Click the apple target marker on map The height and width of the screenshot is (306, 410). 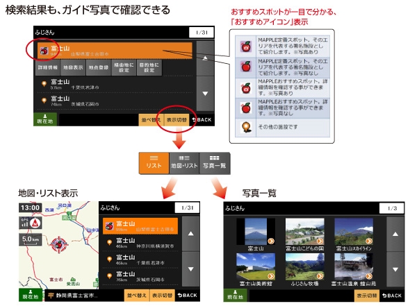tap(59, 245)
